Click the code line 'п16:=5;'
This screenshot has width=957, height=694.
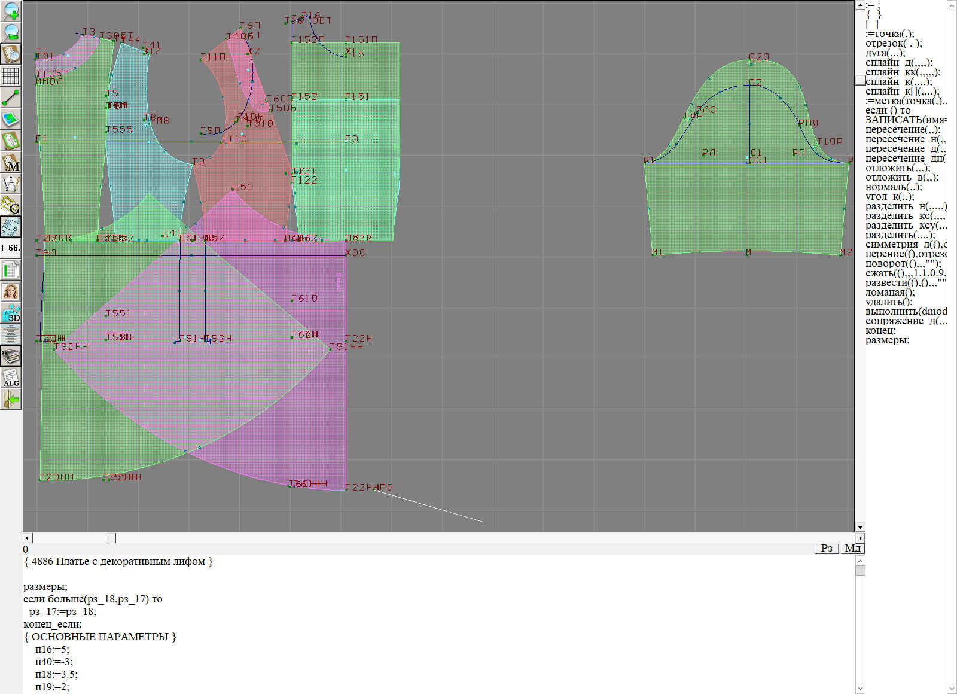tap(52, 649)
